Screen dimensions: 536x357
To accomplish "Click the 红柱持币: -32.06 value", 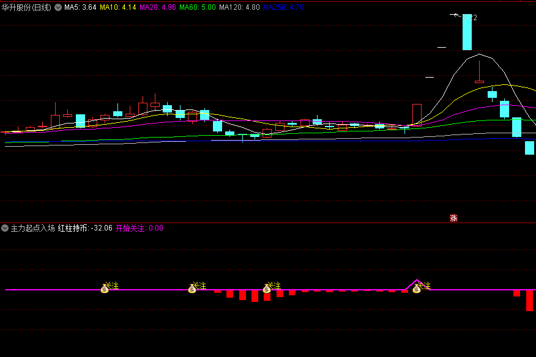I will pos(85,228).
